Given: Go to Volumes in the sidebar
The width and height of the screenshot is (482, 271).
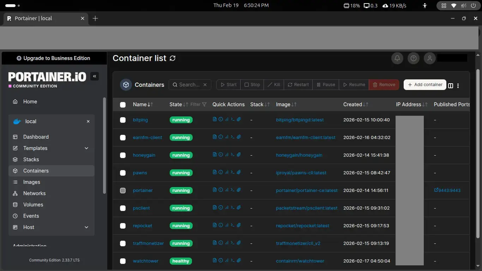Looking at the screenshot, I should pyautogui.click(x=51, y=205).
